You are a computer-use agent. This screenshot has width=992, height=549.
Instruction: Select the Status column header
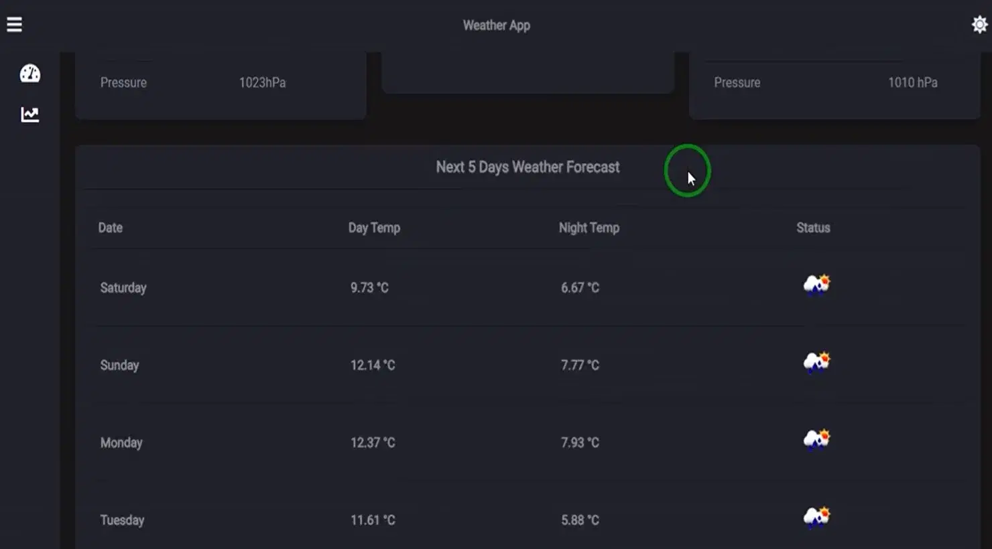[x=813, y=228]
